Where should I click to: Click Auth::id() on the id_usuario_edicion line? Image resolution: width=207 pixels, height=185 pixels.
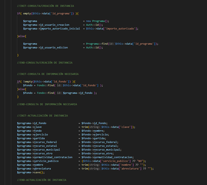[x=95, y=47]
